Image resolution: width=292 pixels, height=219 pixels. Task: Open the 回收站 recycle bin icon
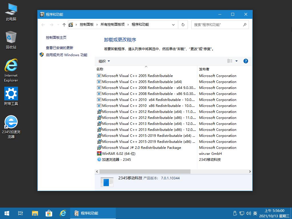[11, 40]
